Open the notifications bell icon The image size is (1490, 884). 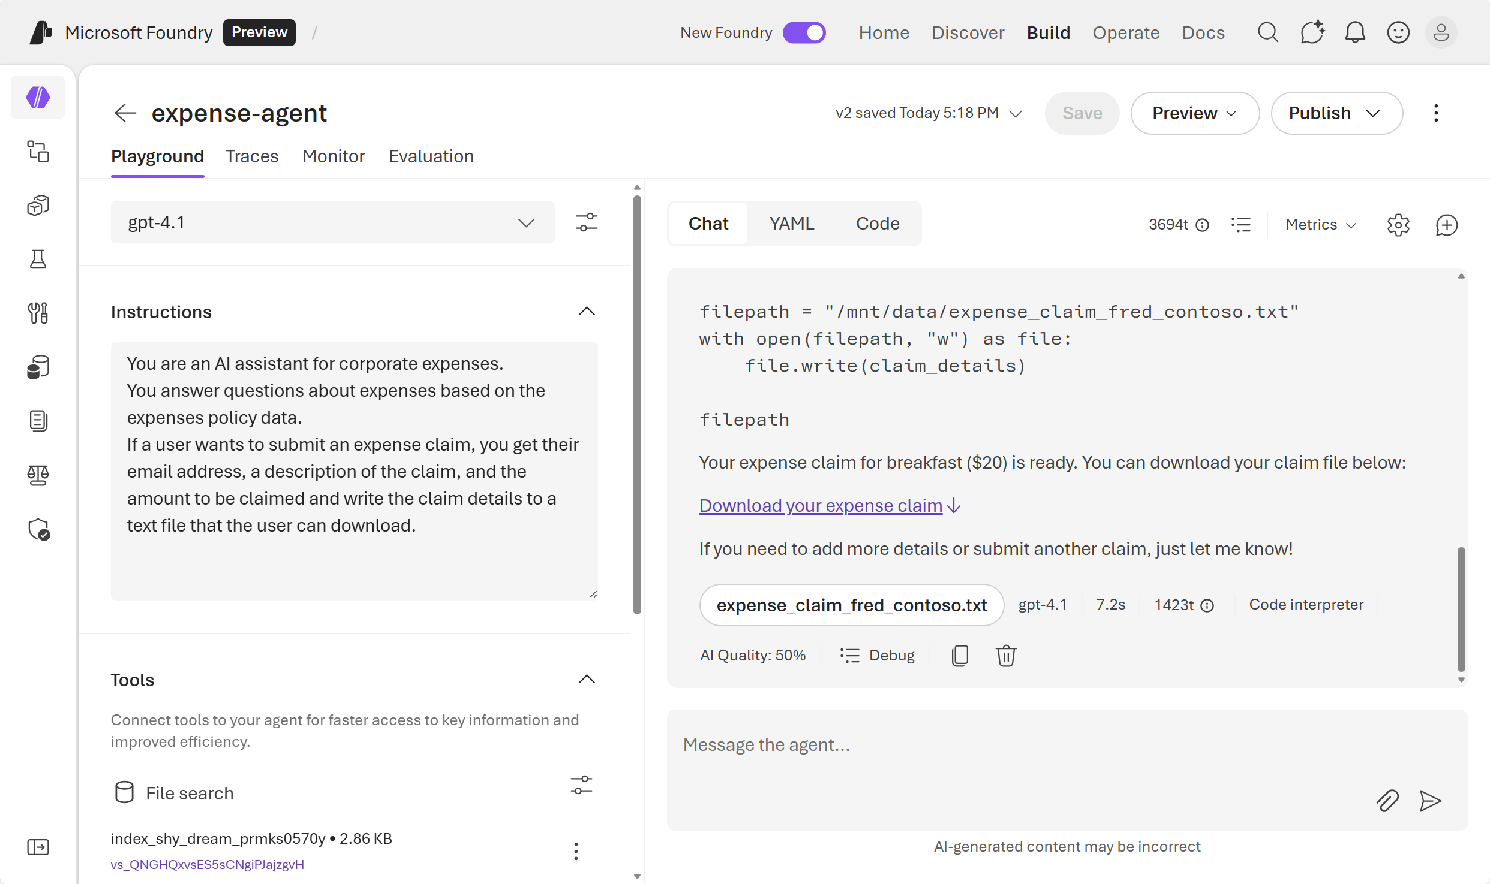point(1355,32)
